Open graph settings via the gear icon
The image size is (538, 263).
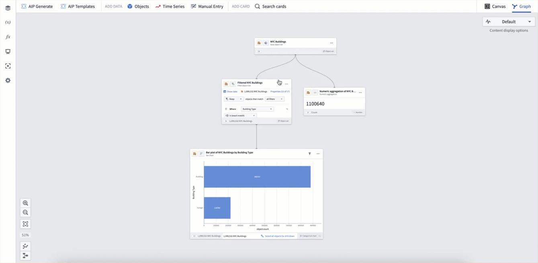(8, 80)
